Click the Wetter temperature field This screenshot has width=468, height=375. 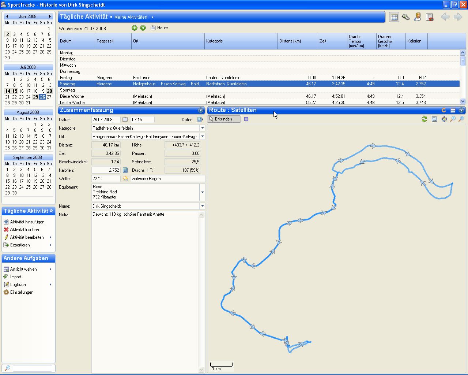106,179
